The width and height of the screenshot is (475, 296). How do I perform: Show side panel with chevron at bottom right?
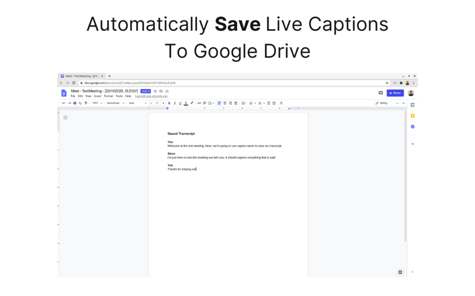tap(412, 272)
